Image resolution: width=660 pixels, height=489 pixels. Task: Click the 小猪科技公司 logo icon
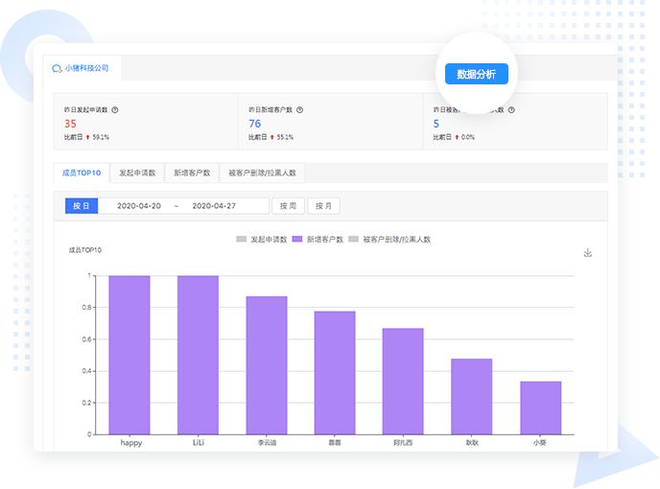point(58,69)
